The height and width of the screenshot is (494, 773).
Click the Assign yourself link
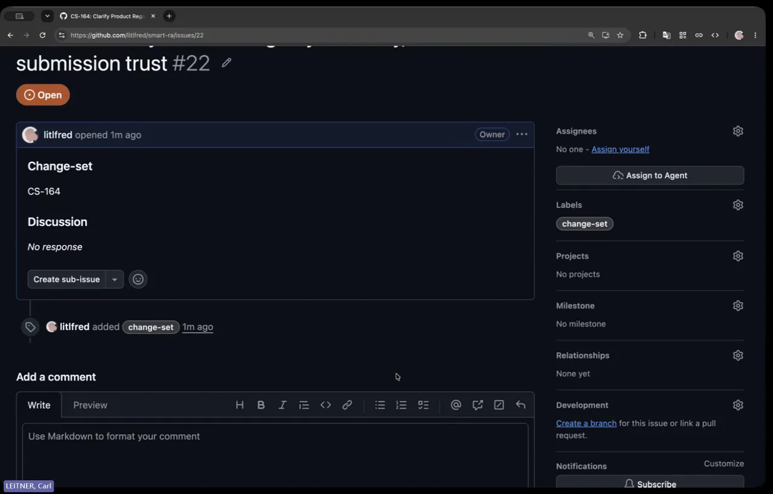620,149
